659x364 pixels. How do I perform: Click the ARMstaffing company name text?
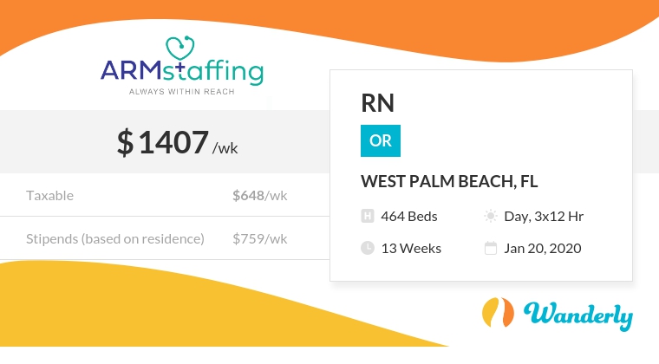pos(181,71)
